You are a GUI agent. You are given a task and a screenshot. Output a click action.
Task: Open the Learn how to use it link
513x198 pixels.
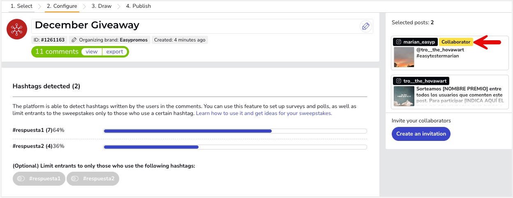[x=264, y=113]
